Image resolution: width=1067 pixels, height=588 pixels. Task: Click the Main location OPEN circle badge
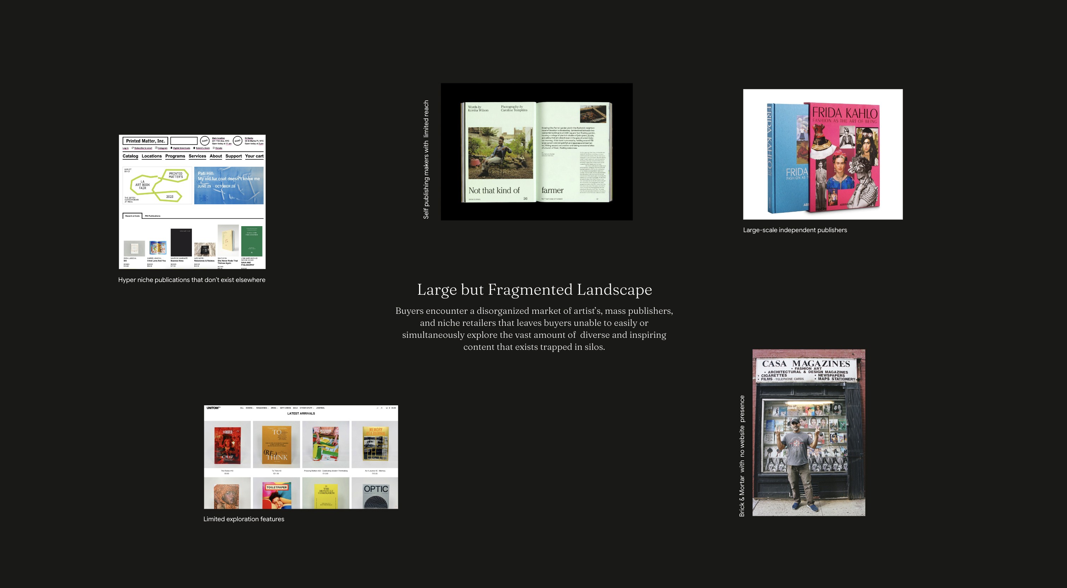[x=205, y=141]
